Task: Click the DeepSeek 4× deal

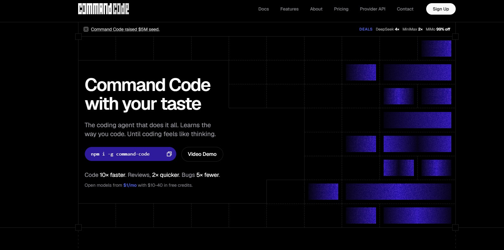Action: coord(387,29)
